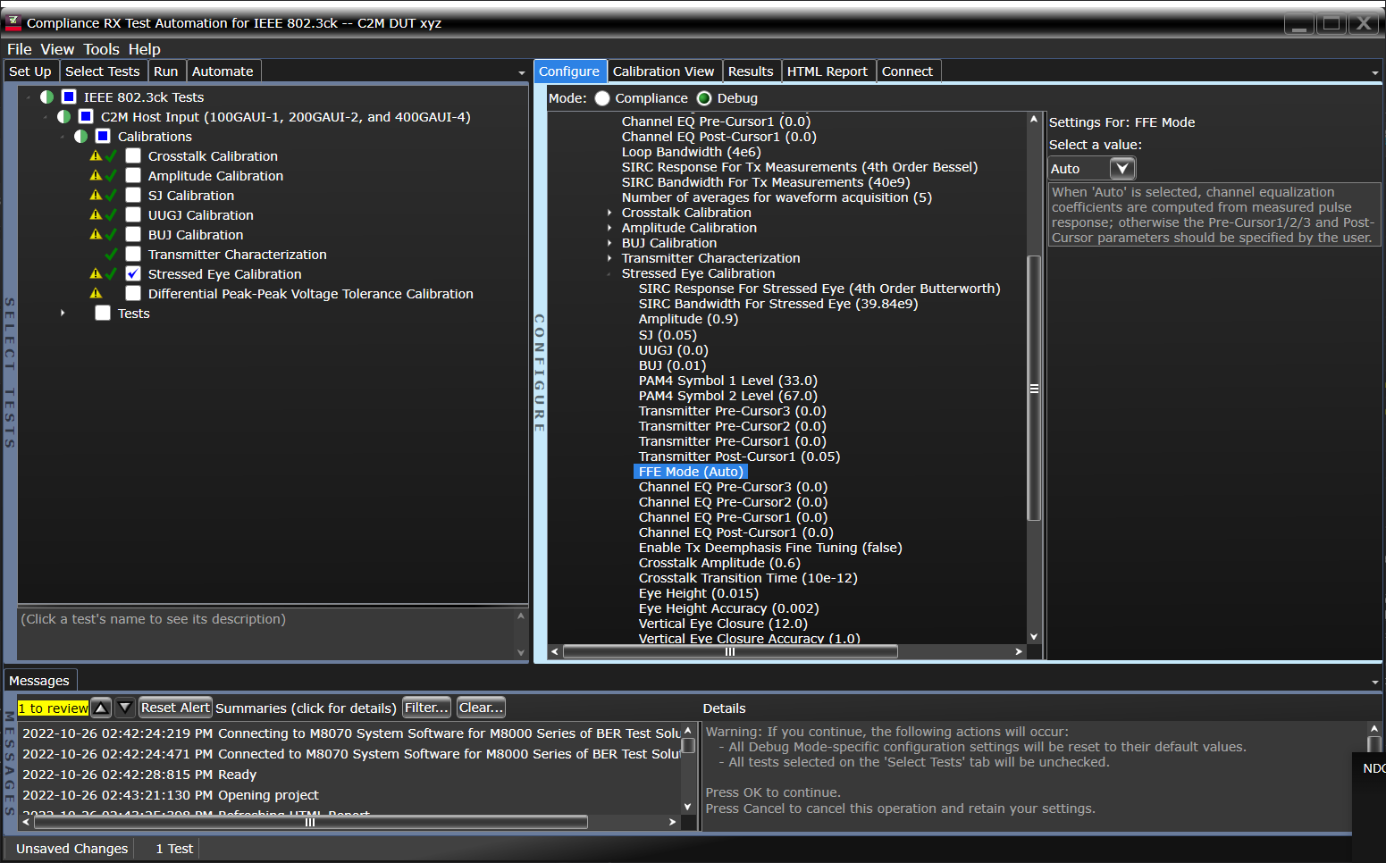Image resolution: width=1386 pixels, height=863 pixels.
Task: Expand Crosstalk Calibration in configure list
Action: [609, 213]
